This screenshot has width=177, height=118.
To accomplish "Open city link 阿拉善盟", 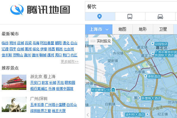I will pos(47,43).
